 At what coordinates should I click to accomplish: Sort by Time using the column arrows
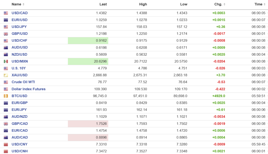click(264, 4)
